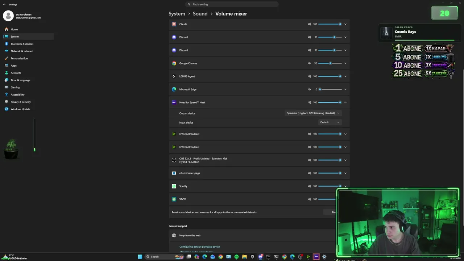Expand Google Chrome device options
Image resolution: width=464 pixels, height=261 pixels.
click(x=345, y=63)
